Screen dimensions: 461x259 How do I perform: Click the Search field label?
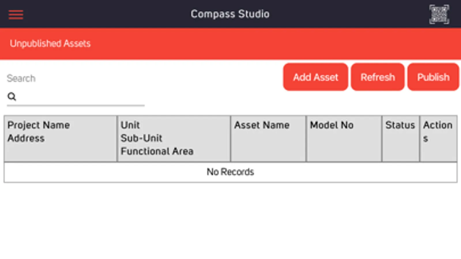pos(21,78)
